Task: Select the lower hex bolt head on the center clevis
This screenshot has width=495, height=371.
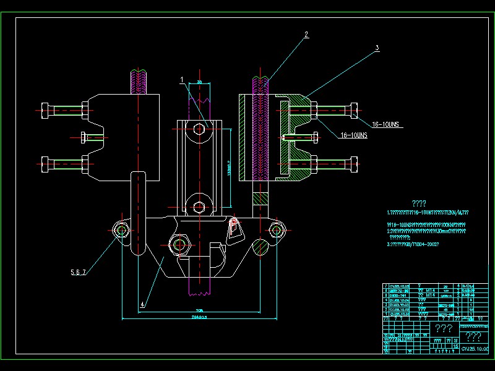Action: (199, 207)
